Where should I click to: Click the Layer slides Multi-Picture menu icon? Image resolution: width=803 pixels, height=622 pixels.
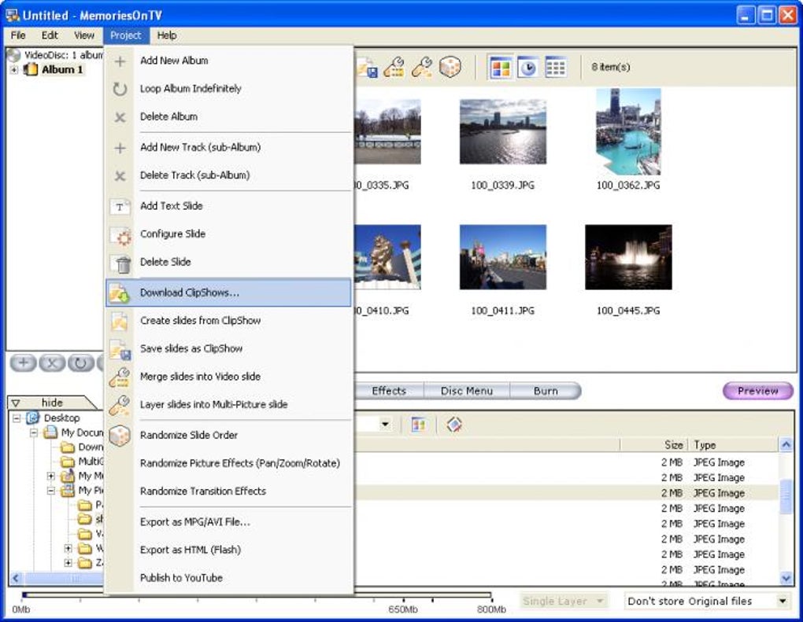click(x=120, y=406)
